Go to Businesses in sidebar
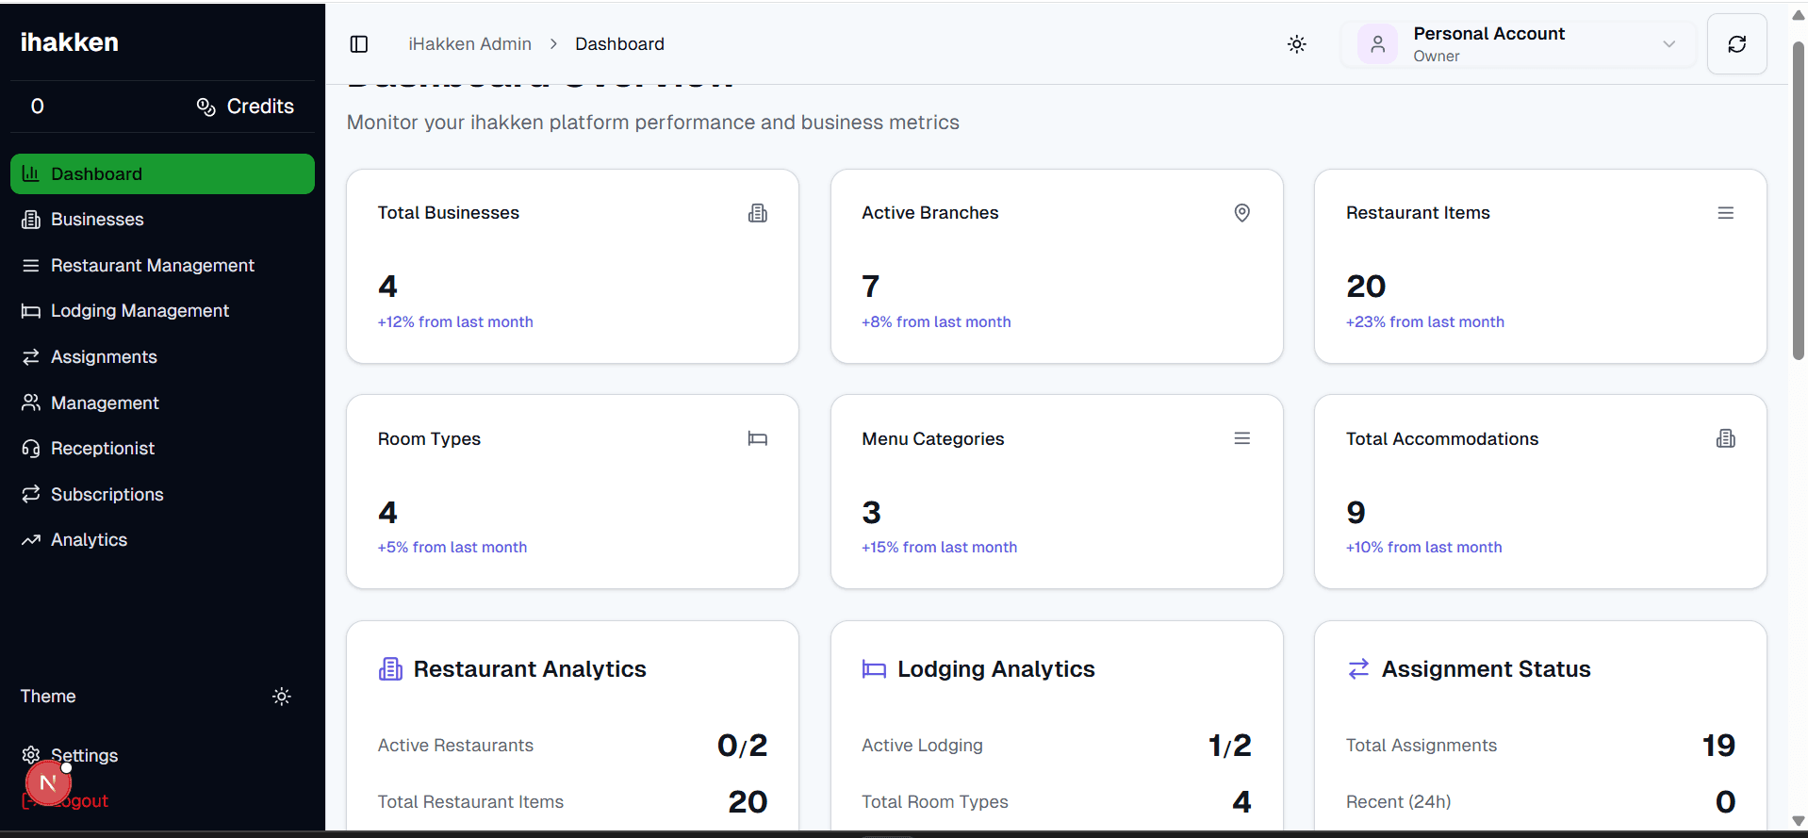The width and height of the screenshot is (1808, 838). (162, 220)
